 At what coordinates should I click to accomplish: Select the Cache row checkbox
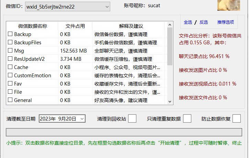[x=10, y=67]
